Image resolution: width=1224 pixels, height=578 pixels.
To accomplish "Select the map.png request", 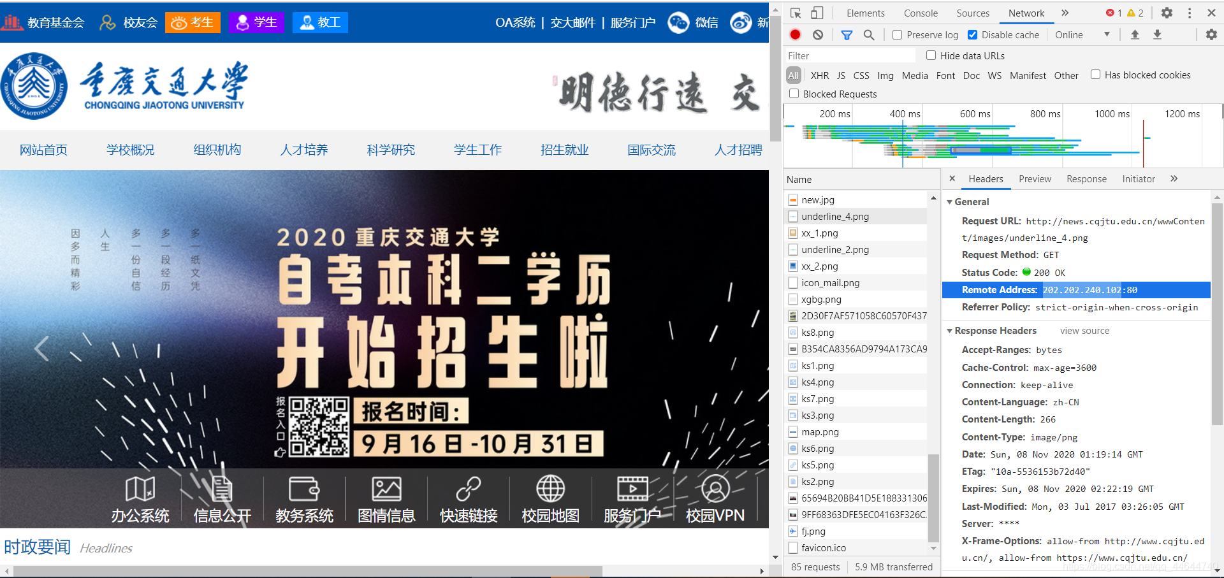I will pos(856,432).
